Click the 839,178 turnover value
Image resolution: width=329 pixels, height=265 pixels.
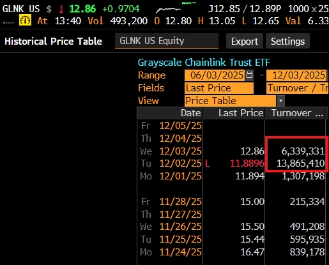tap(307, 252)
